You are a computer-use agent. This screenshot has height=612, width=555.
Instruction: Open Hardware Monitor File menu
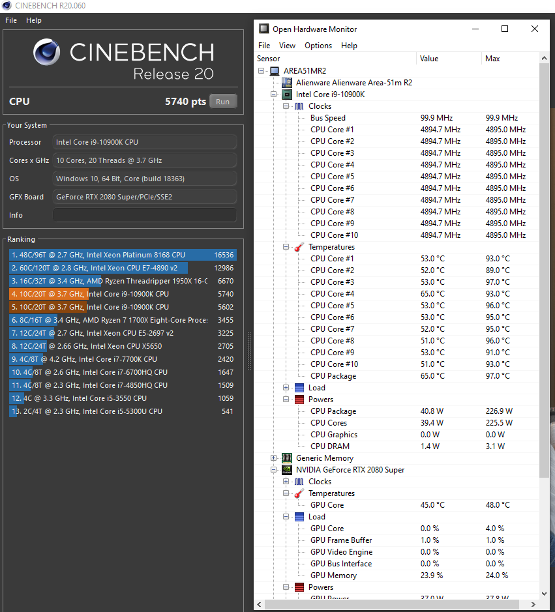tap(264, 46)
